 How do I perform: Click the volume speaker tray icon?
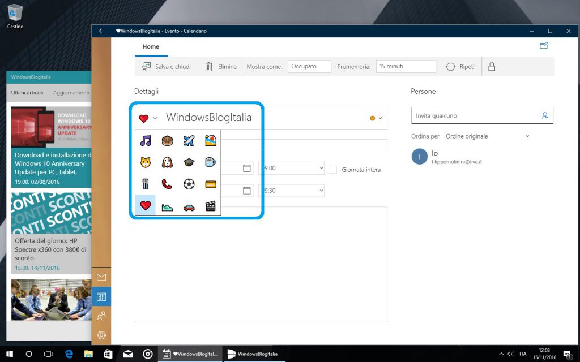point(511,354)
